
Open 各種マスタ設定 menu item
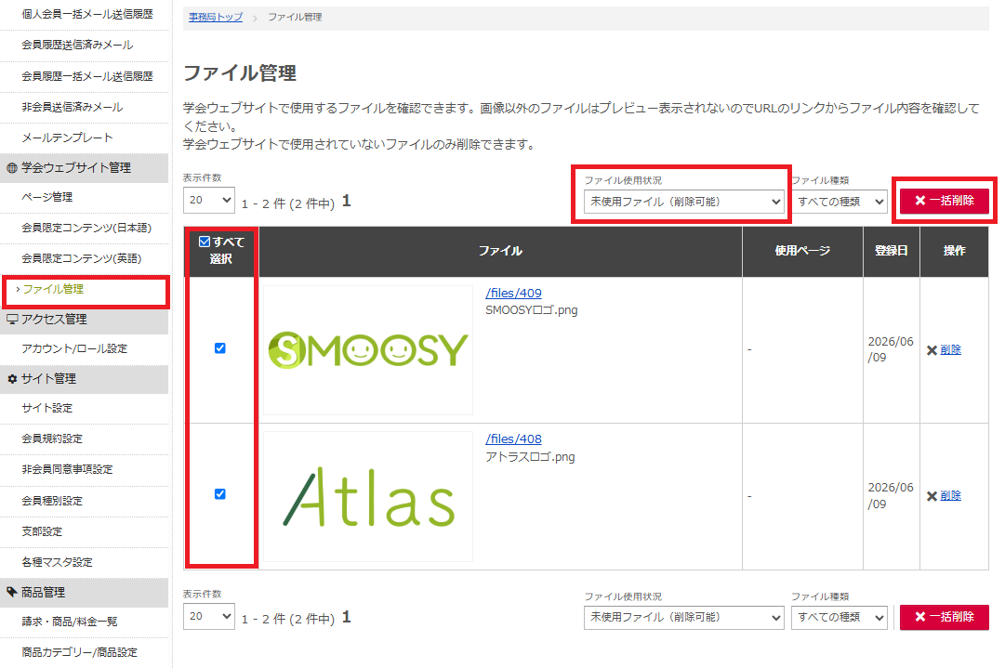click(x=57, y=562)
